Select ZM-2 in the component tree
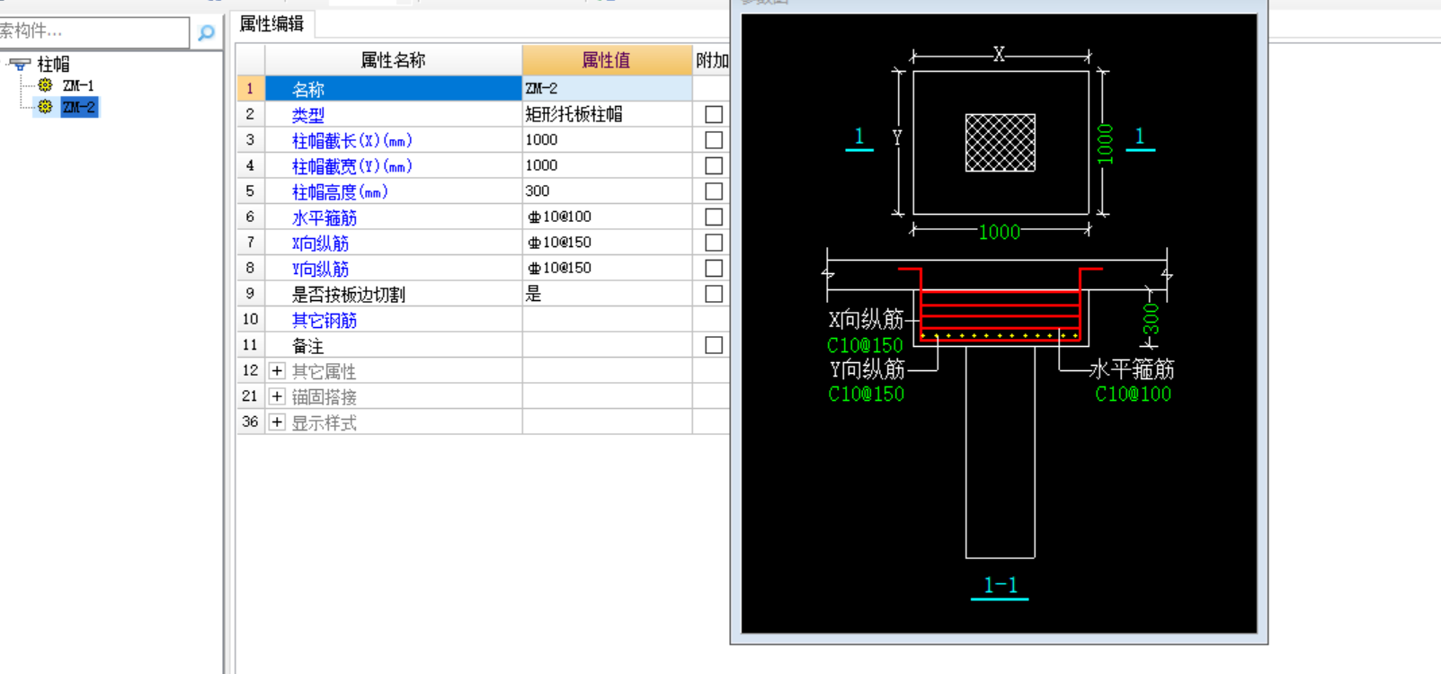Viewport: 1441px width, 674px height. click(x=79, y=107)
